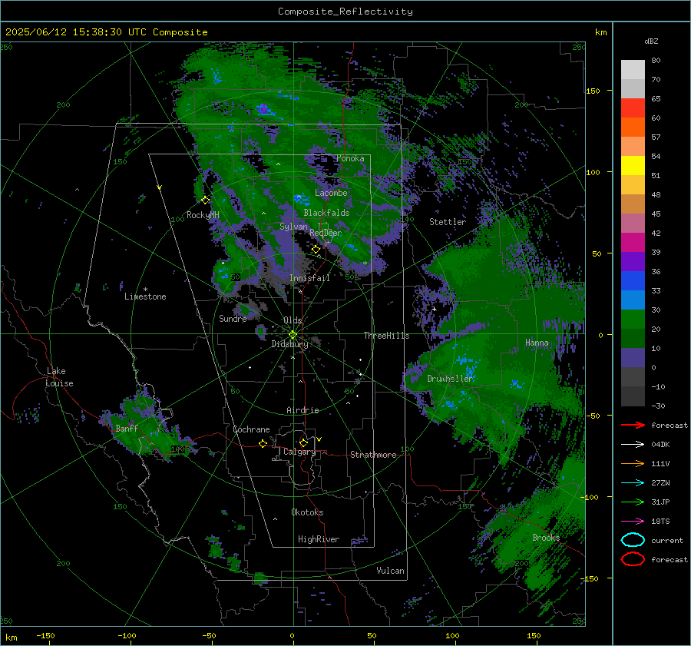691x646 pixels.
Task: Select the magenta swatch in dBZ legend
Action: click(633, 243)
